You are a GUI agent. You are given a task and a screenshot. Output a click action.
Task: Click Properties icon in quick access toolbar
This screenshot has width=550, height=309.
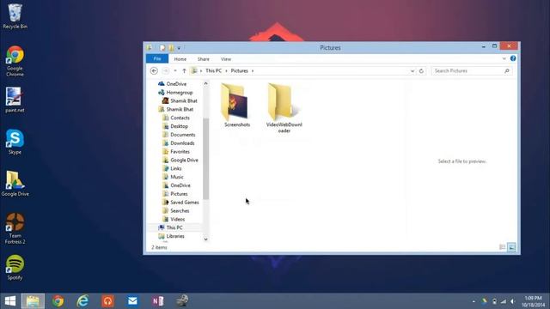pos(162,48)
